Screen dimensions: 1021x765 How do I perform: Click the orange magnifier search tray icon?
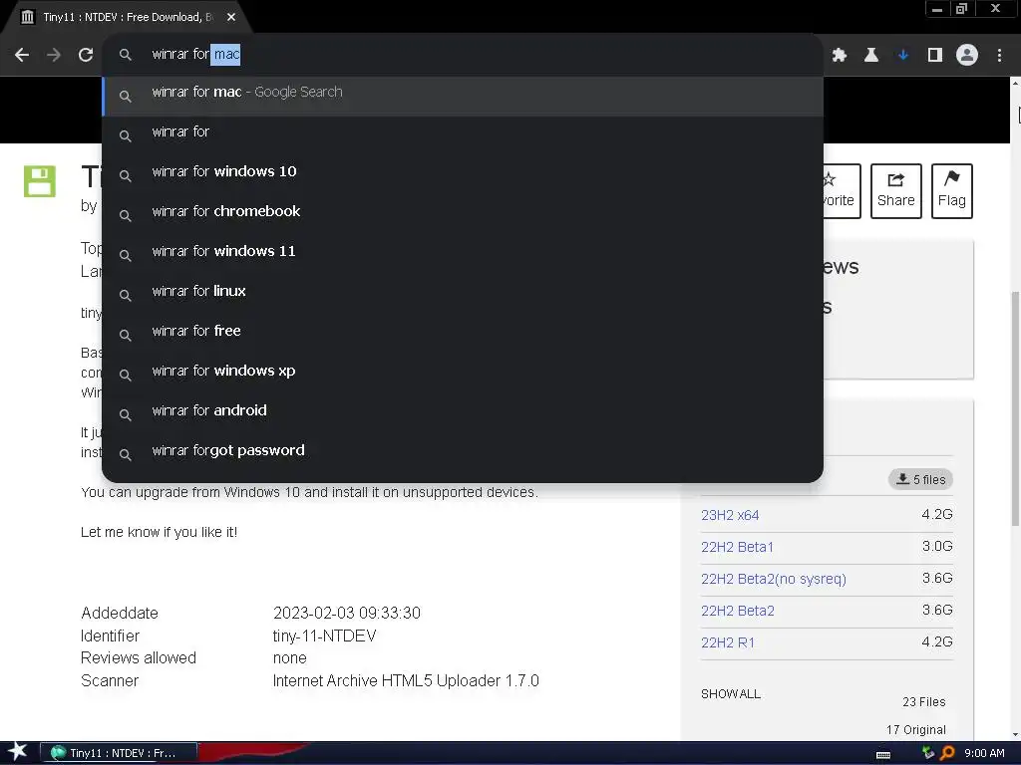pyautogui.click(x=947, y=753)
